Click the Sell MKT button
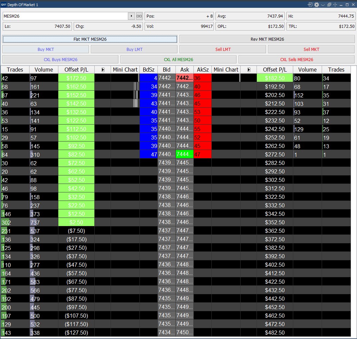 [x=311, y=50]
